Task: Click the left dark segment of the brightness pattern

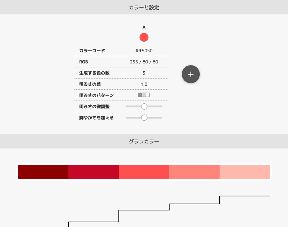Action: coord(140,95)
